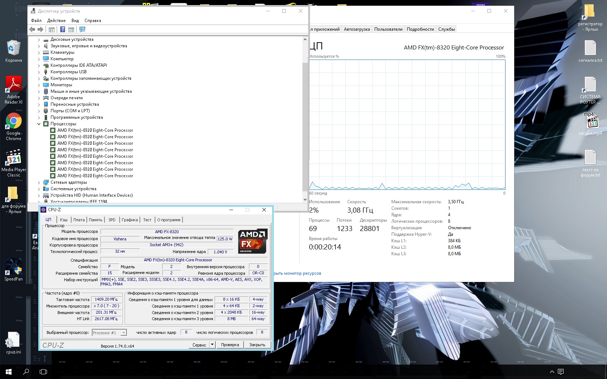The width and height of the screenshot is (607, 379).
Task: Open 'Подробности' tab in Task Manager
Action: point(420,29)
